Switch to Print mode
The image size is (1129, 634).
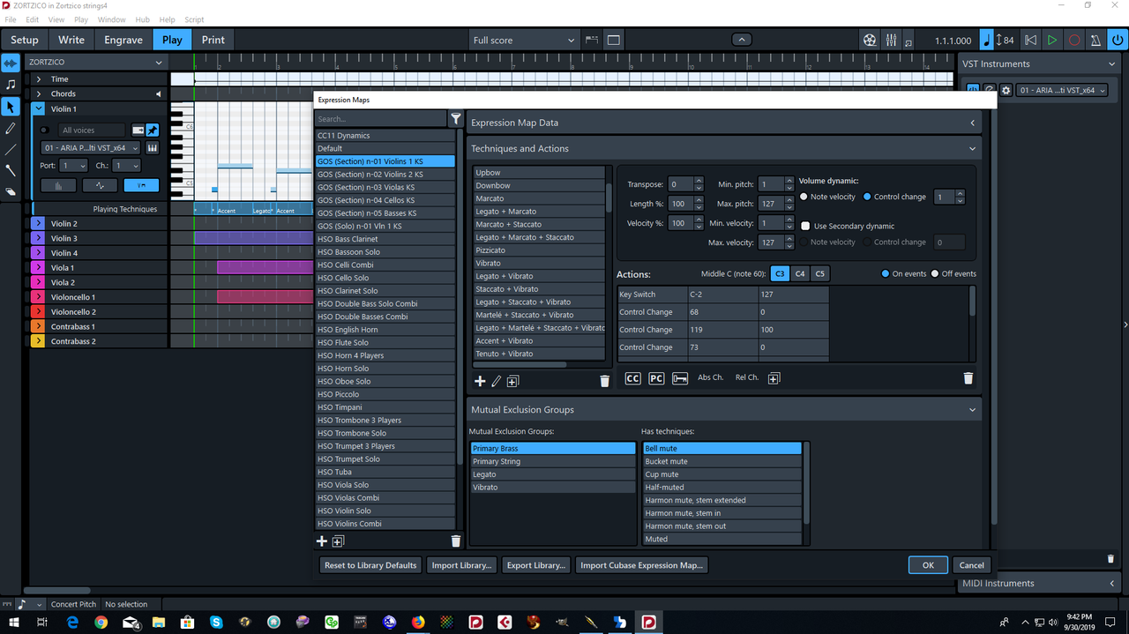click(x=213, y=40)
